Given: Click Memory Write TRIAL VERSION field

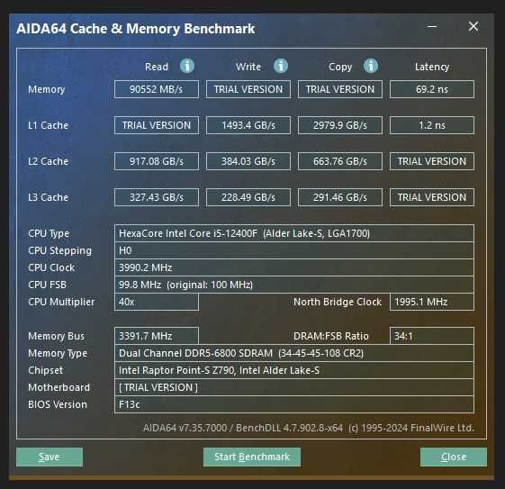Looking at the screenshot, I should (x=248, y=89).
